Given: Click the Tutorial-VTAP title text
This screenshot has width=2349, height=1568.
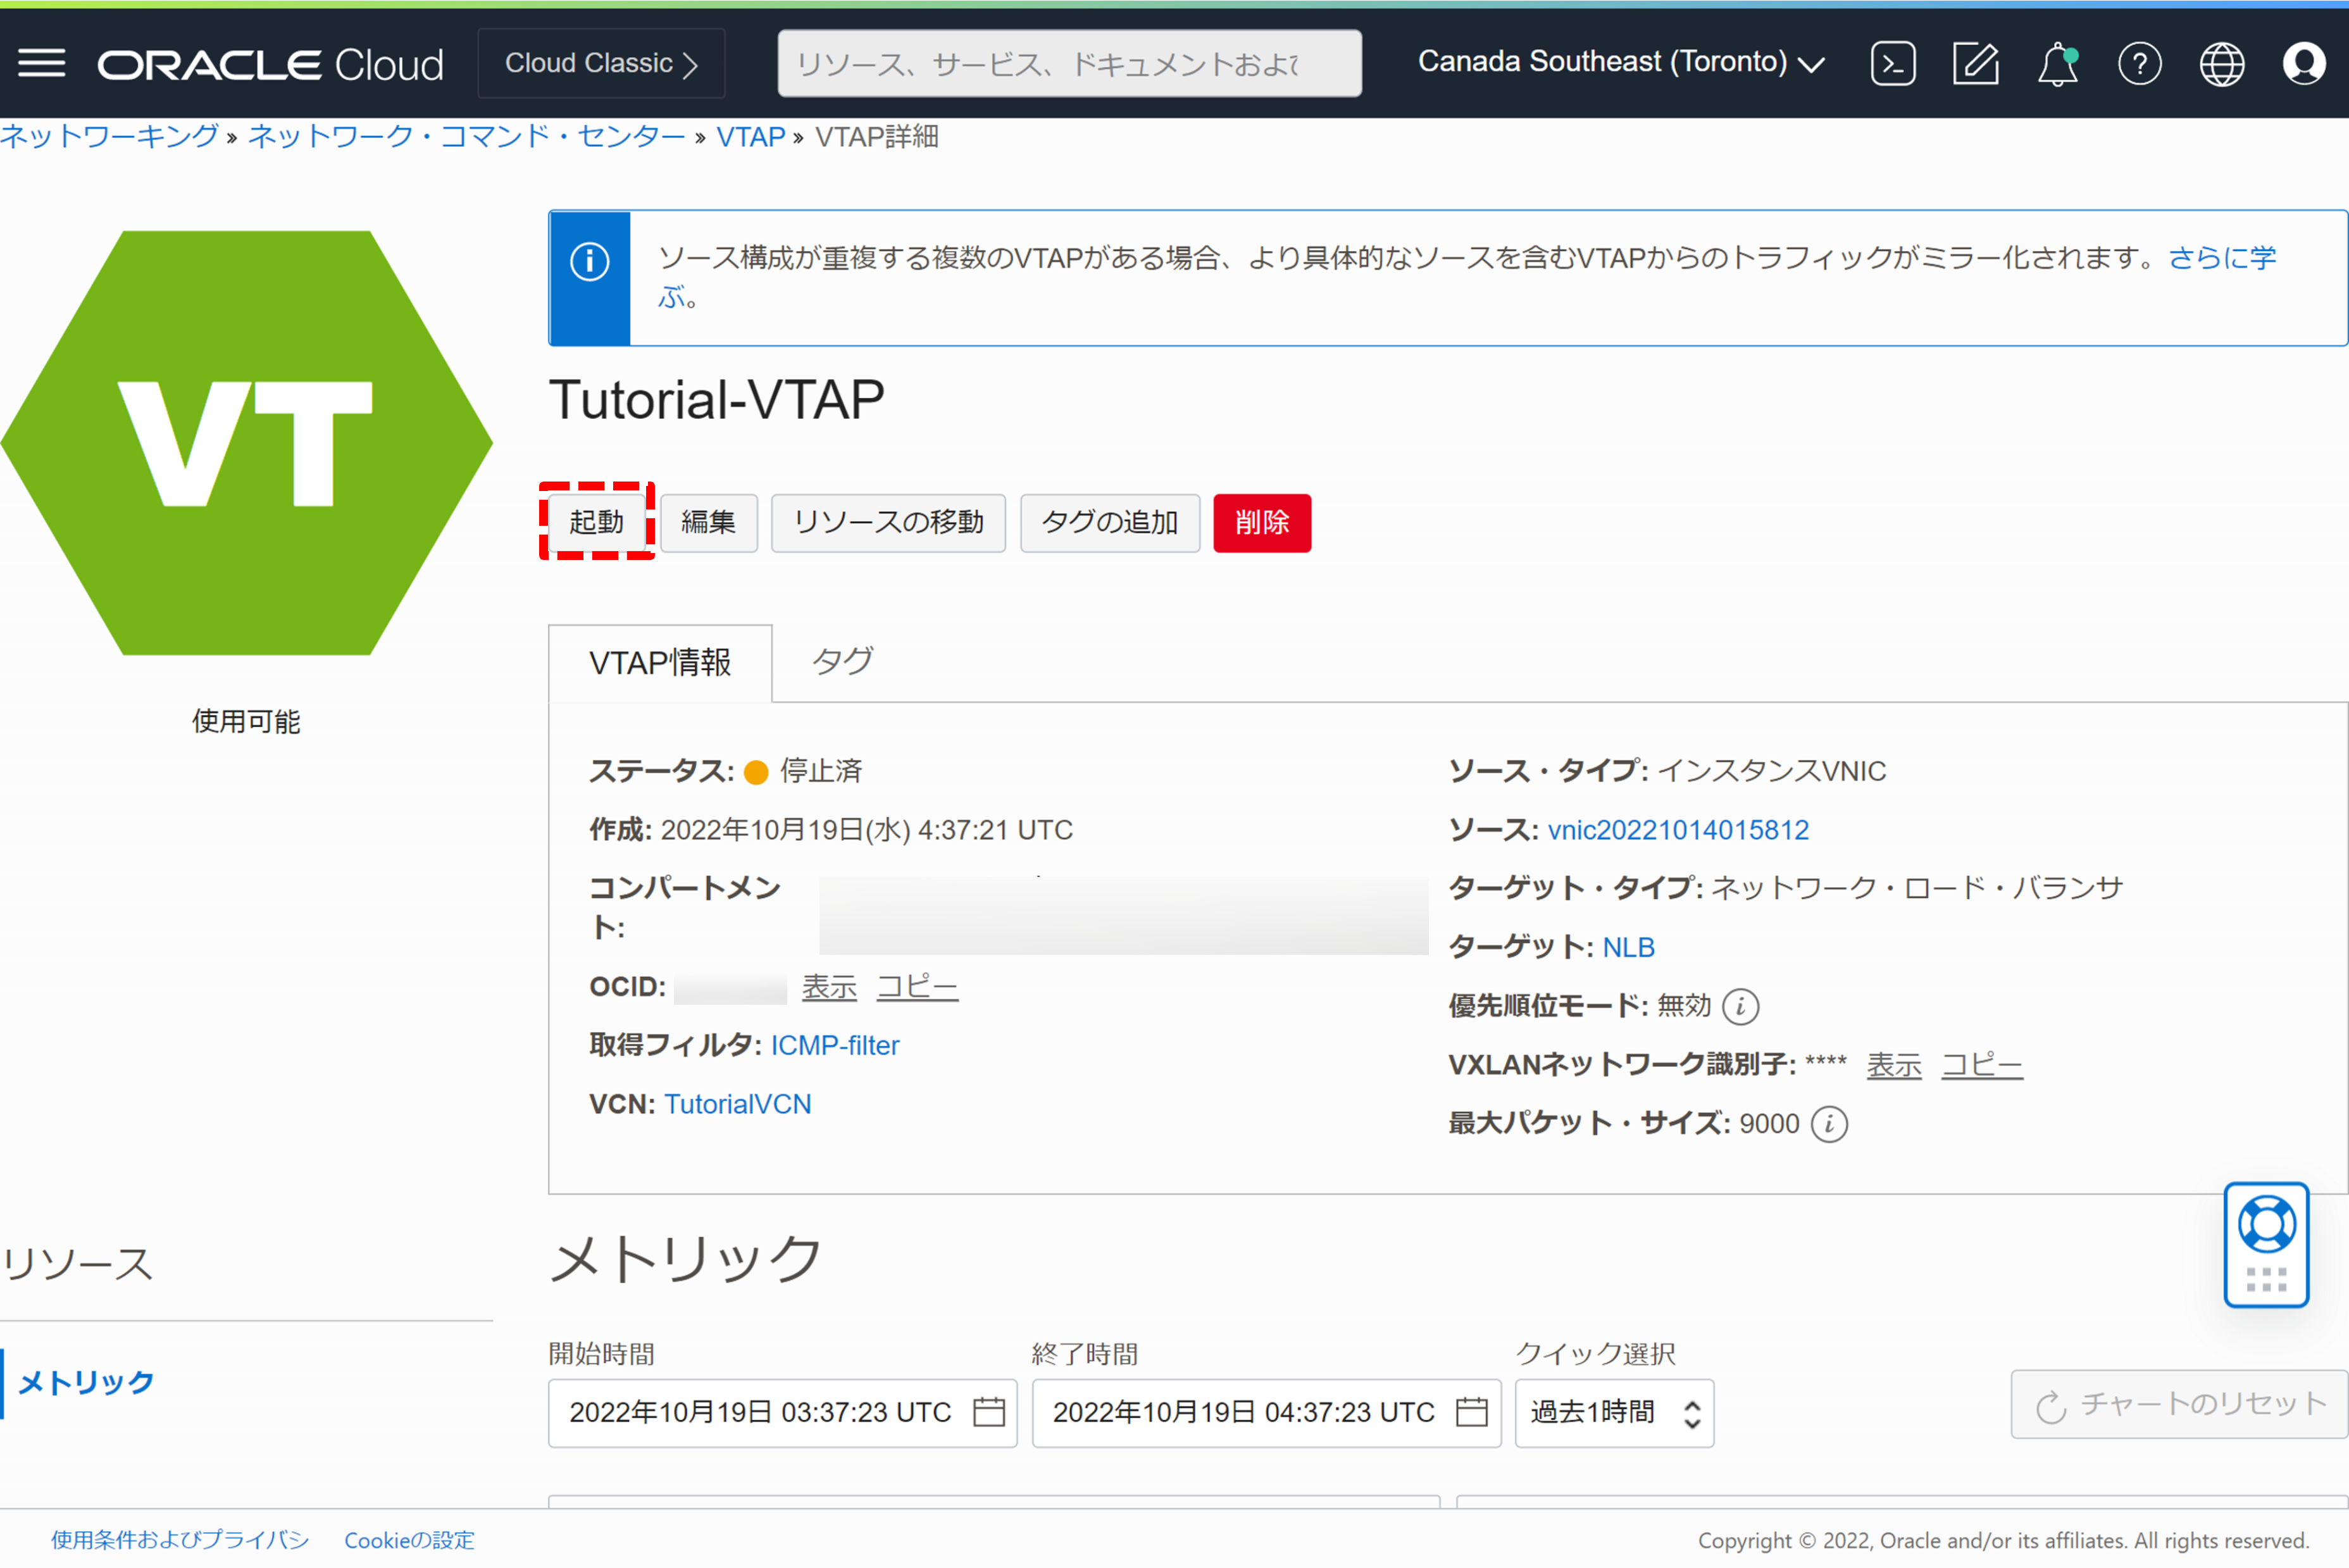Looking at the screenshot, I should [716, 401].
